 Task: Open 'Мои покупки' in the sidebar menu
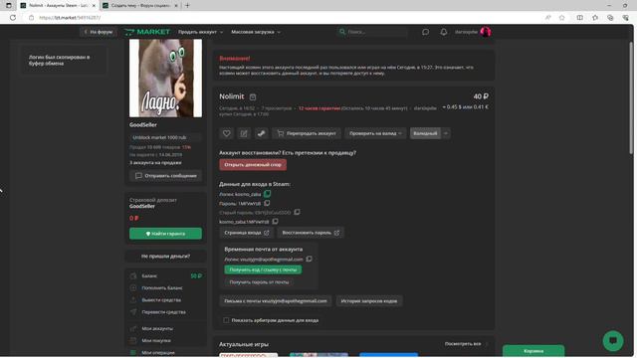pyautogui.click(x=156, y=340)
